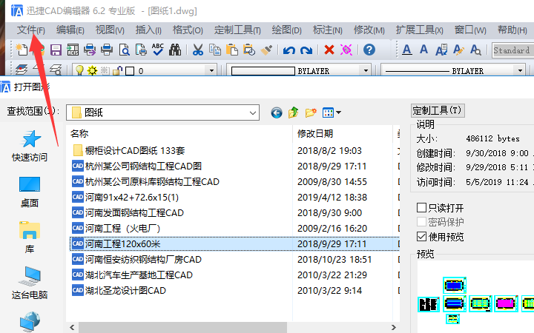Click the view menu grid icon

(x=328, y=112)
